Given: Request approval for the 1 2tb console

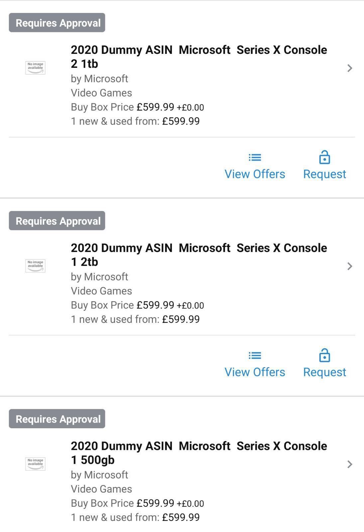Looking at the screenshot, I should pyautogui.click(x=324, y=372).
